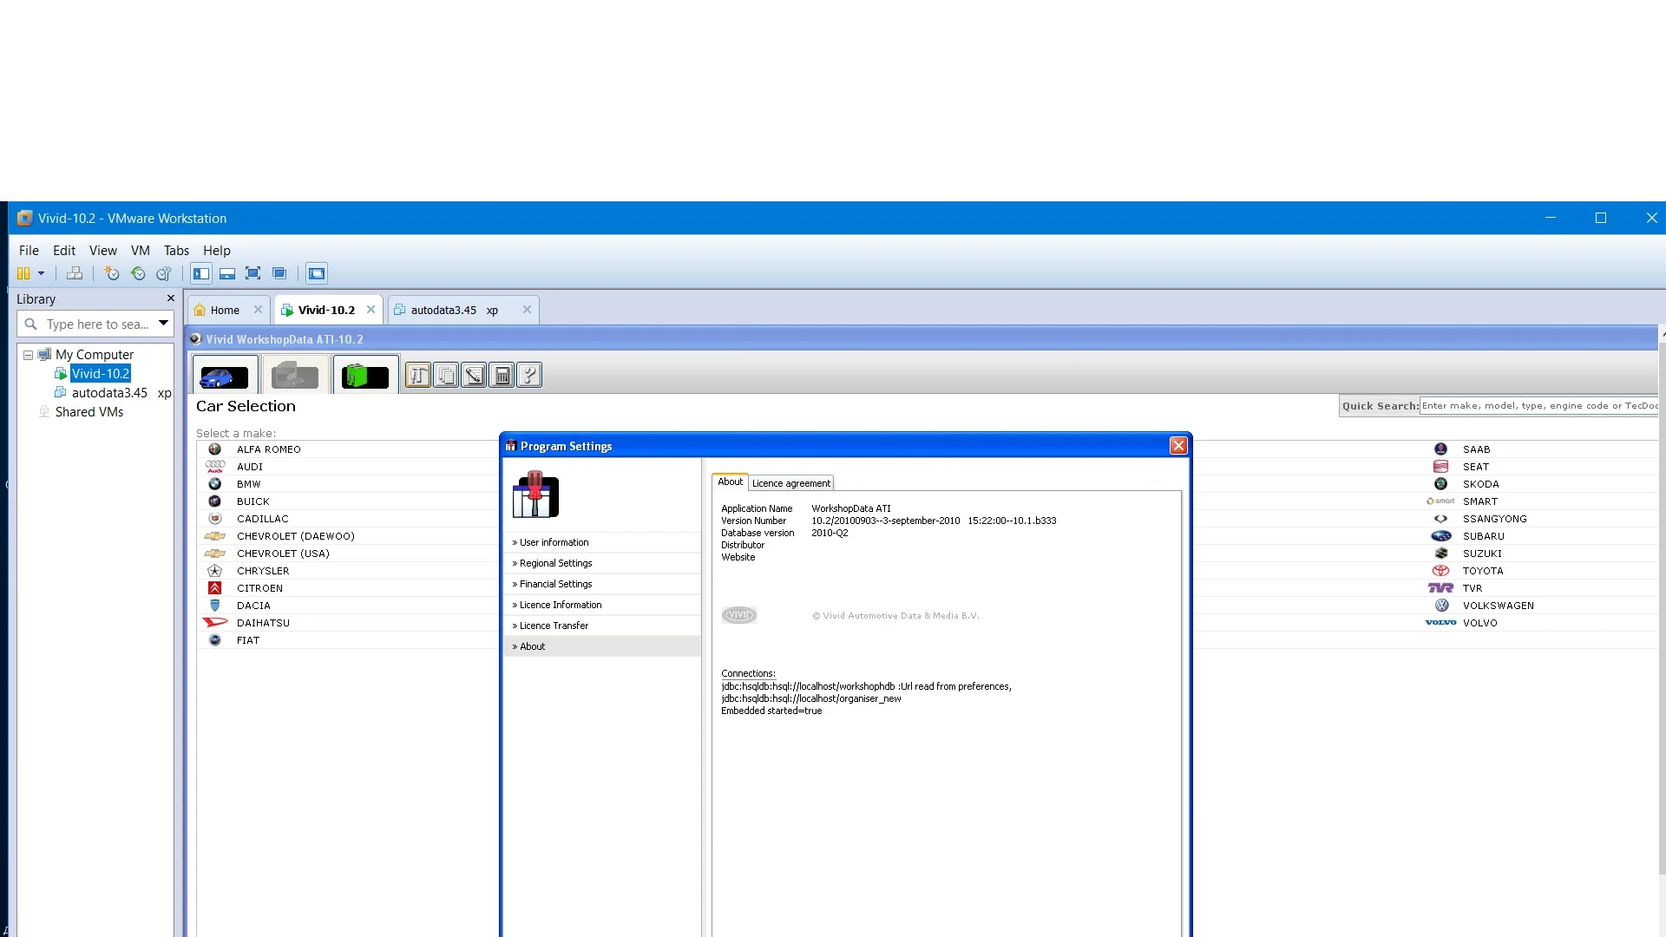Click the hammer settings tool icon

tap(418, 376)
